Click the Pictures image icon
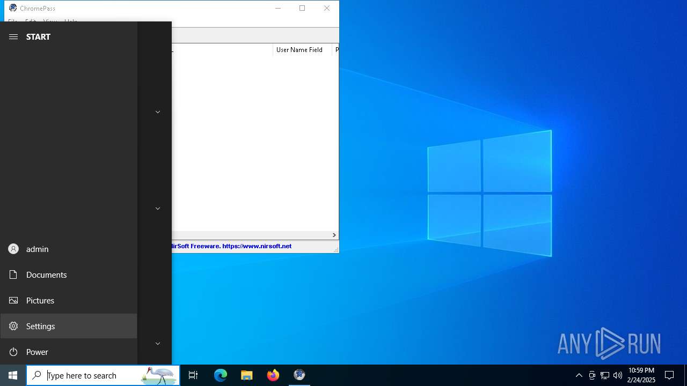687x386 pixels. tap(13, 300)
